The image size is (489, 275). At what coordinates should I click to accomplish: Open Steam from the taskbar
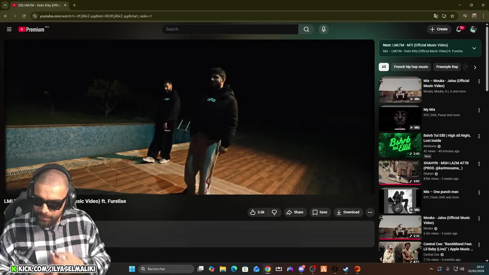(346, 269)
